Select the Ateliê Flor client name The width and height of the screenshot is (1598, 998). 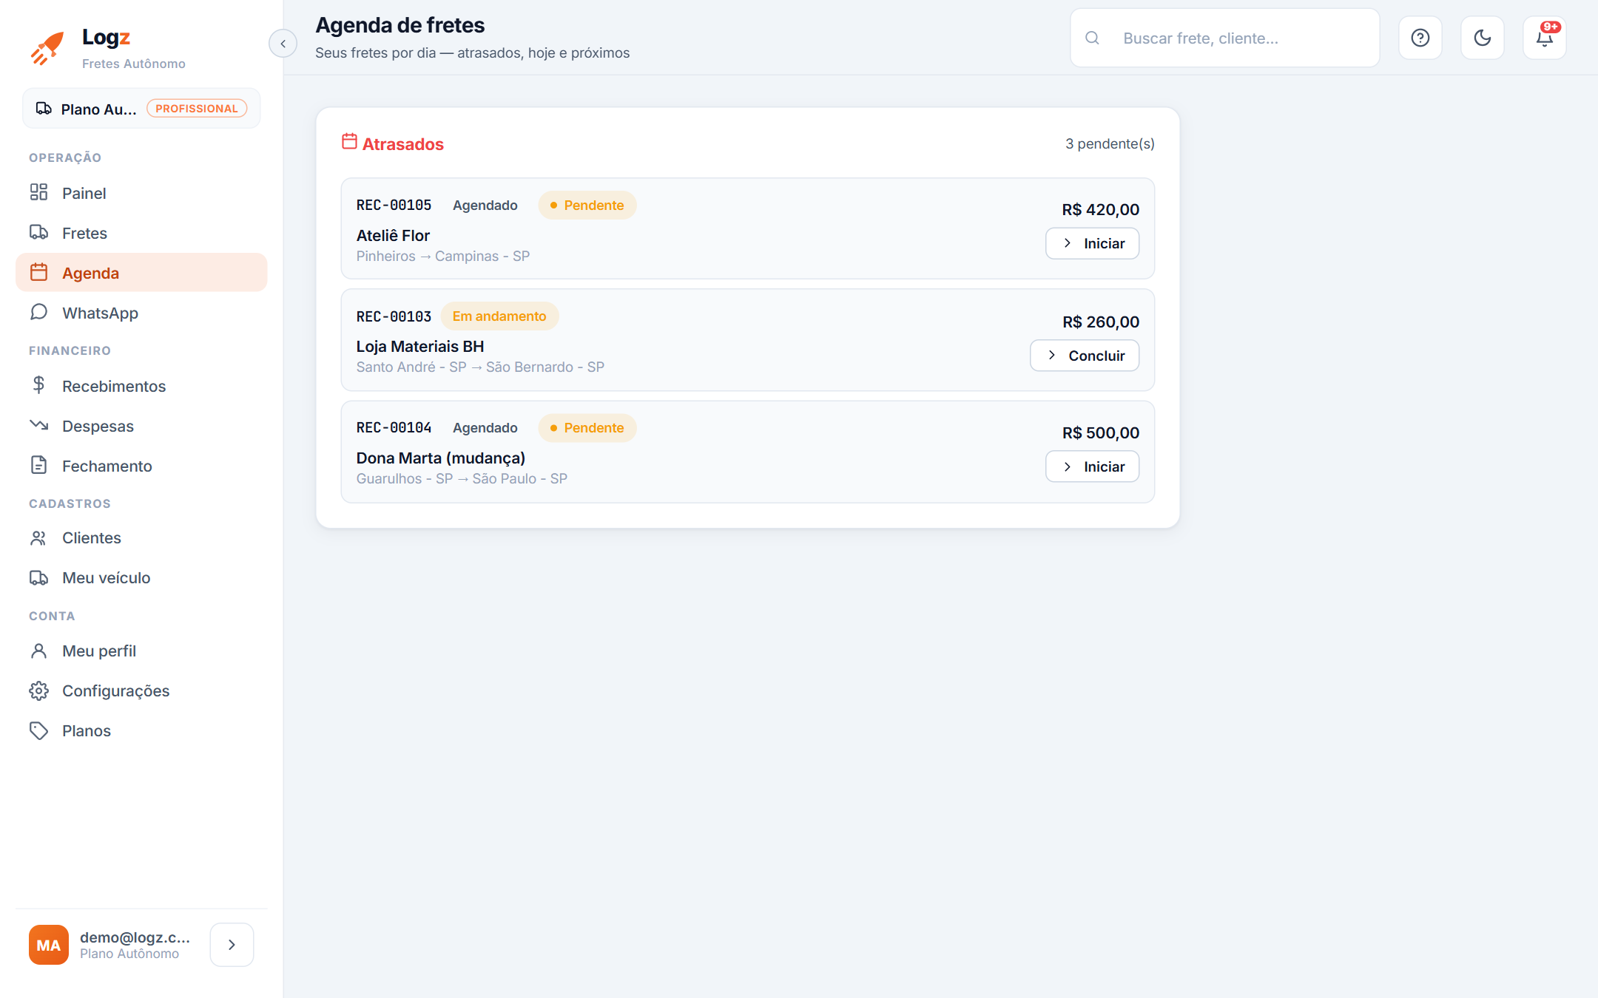[393, 235]
